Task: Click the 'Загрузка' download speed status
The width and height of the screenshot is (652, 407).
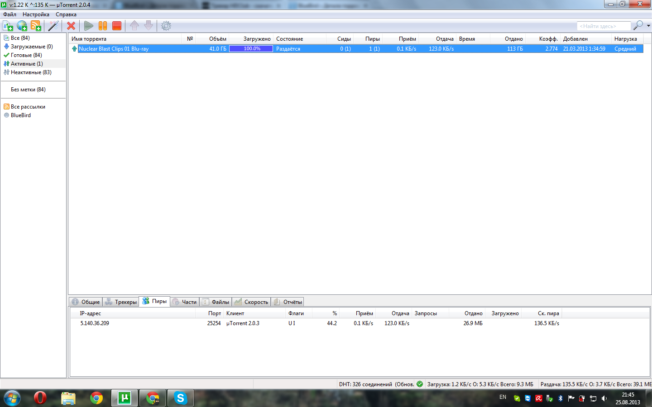Action: 480,384
